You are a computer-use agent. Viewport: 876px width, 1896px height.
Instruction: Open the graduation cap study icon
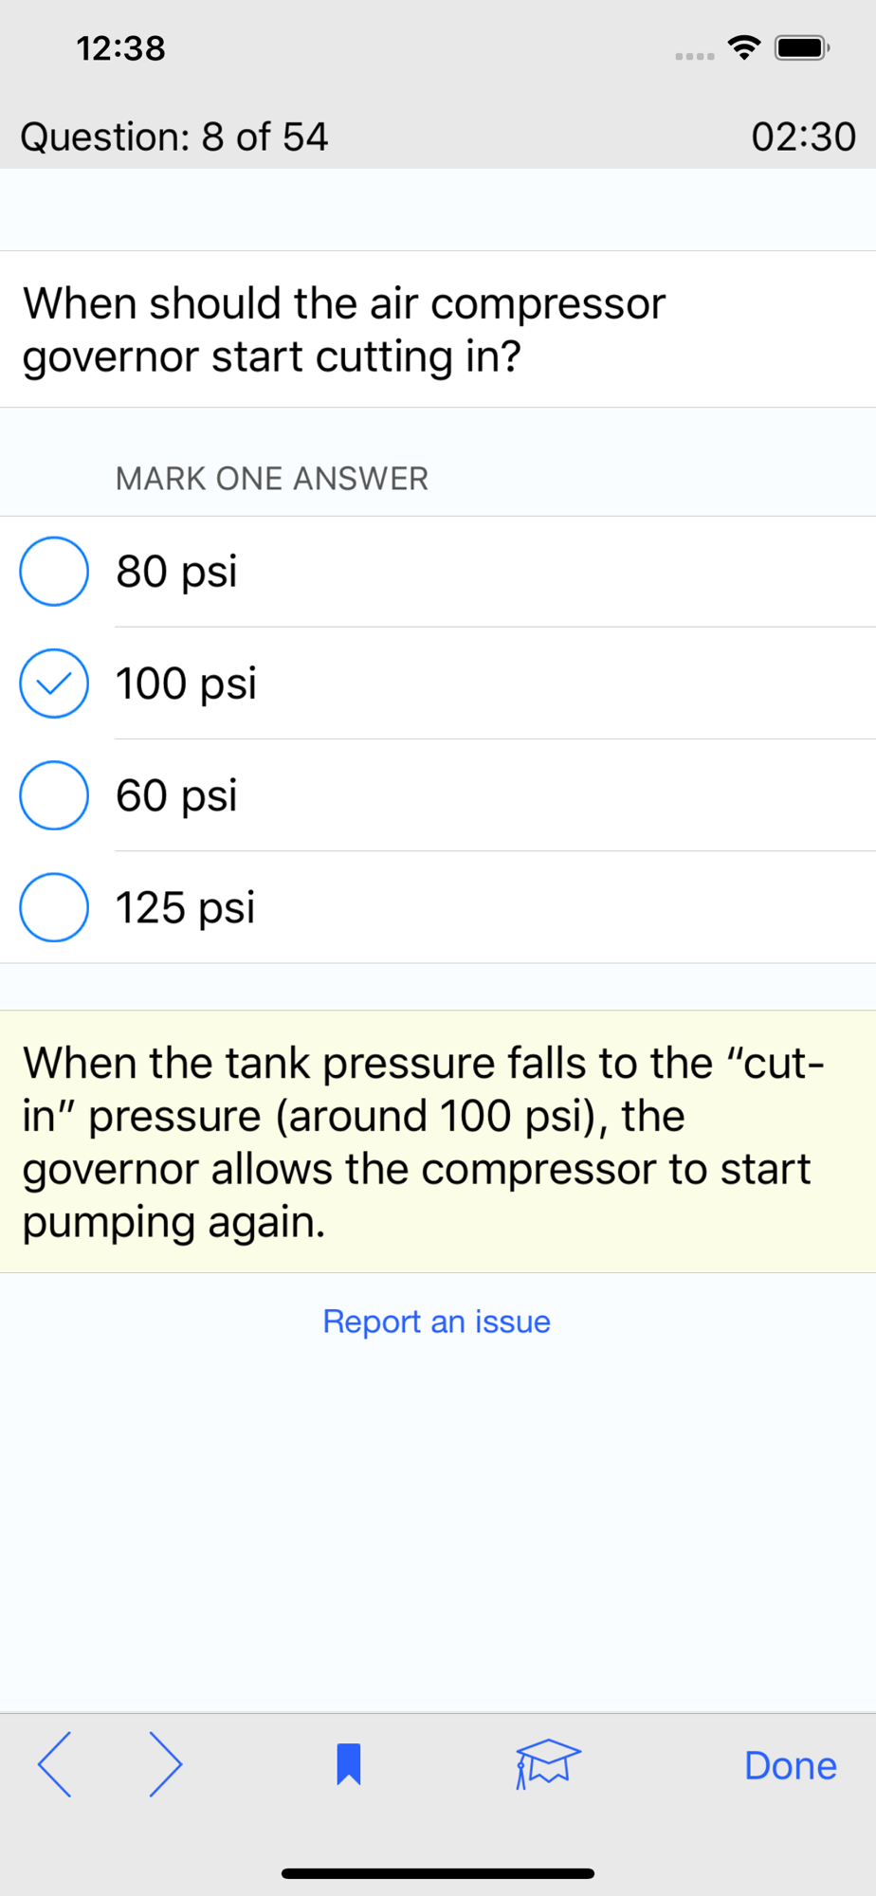point(547,1763)
